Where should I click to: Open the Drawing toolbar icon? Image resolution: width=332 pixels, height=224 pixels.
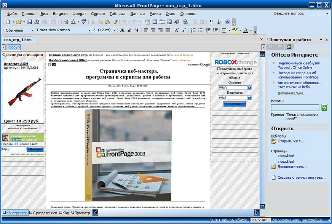[x=176, y=22]
